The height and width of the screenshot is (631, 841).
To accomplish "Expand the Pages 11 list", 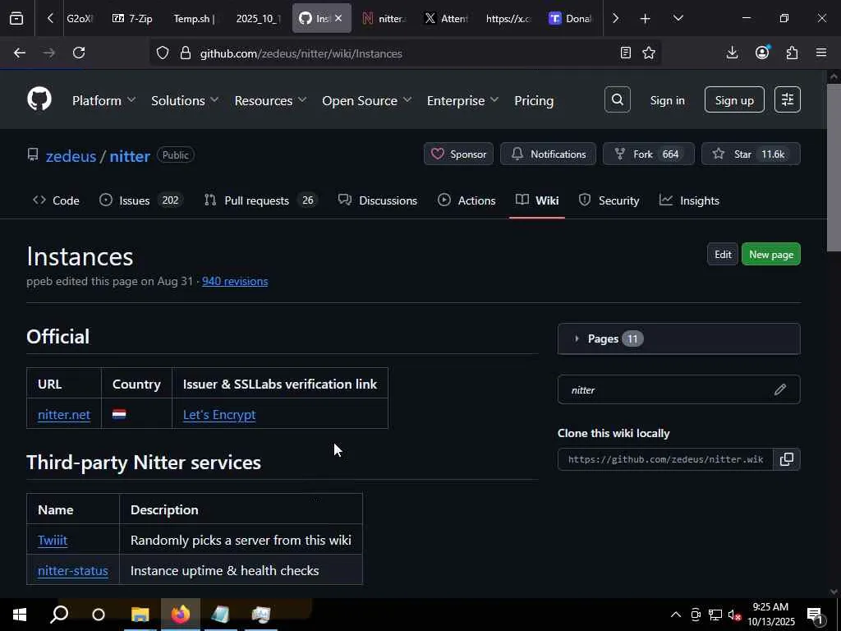I will tap(679, 339).
